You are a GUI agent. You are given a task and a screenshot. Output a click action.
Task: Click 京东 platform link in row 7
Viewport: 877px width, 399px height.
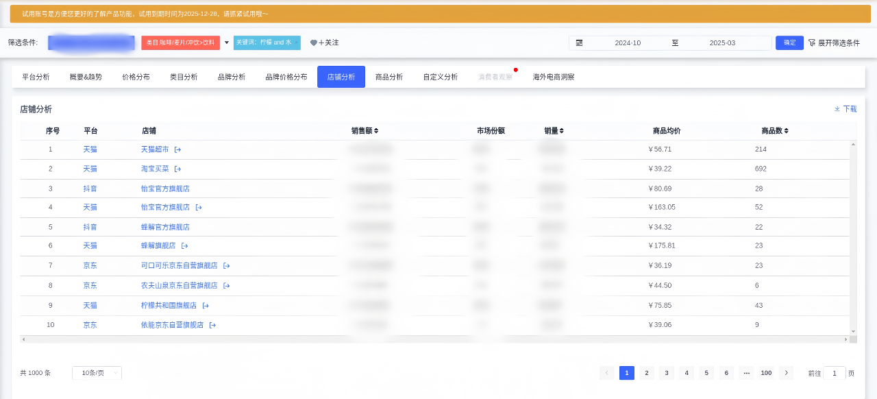pos(90,265)
